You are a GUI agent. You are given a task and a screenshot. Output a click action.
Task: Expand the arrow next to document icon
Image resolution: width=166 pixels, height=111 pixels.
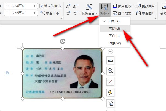[12, 73]
